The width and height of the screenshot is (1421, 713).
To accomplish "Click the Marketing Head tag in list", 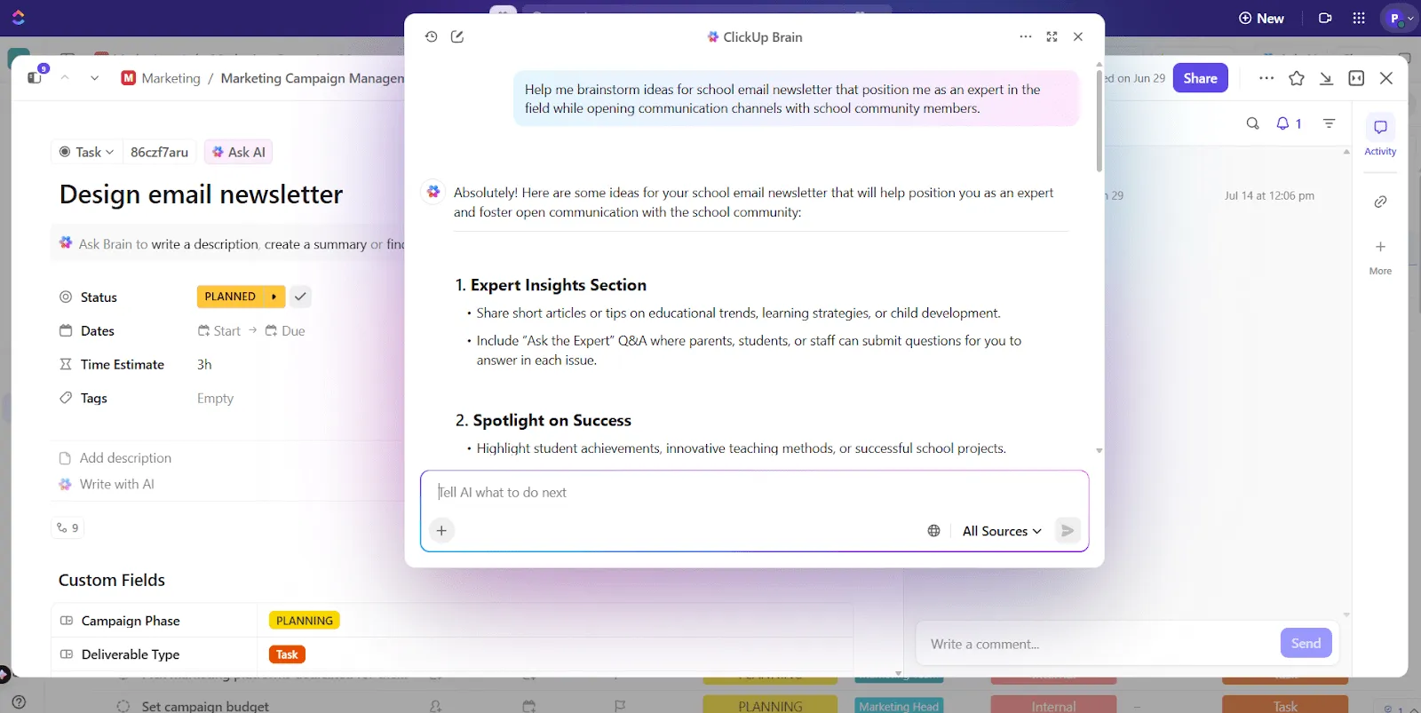I will click(x=899, y=706).
